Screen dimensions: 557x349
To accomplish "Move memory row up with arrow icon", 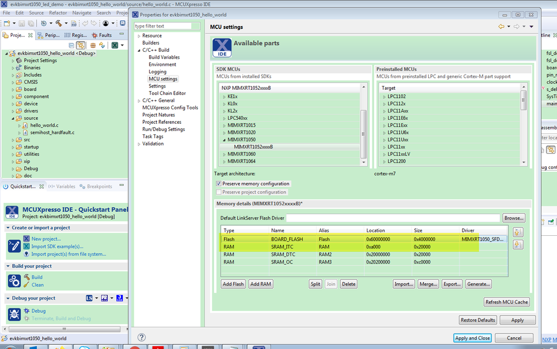I will point(518,232).
